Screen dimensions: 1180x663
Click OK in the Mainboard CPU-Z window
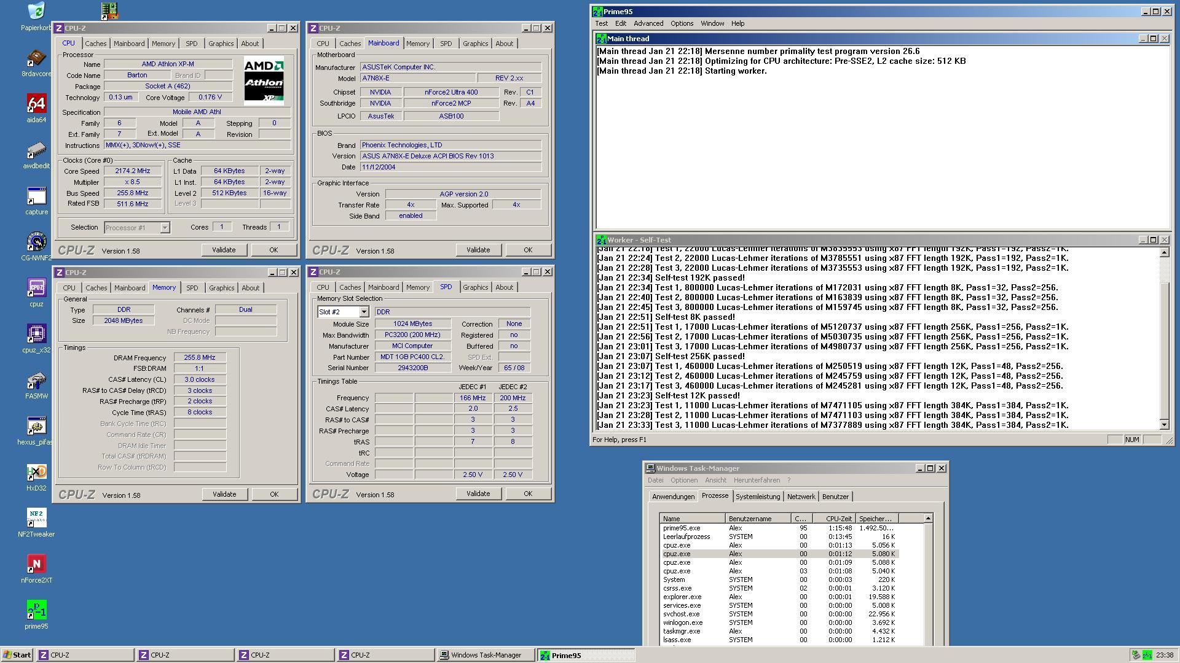pyautogui.click(x=527, y=250)
